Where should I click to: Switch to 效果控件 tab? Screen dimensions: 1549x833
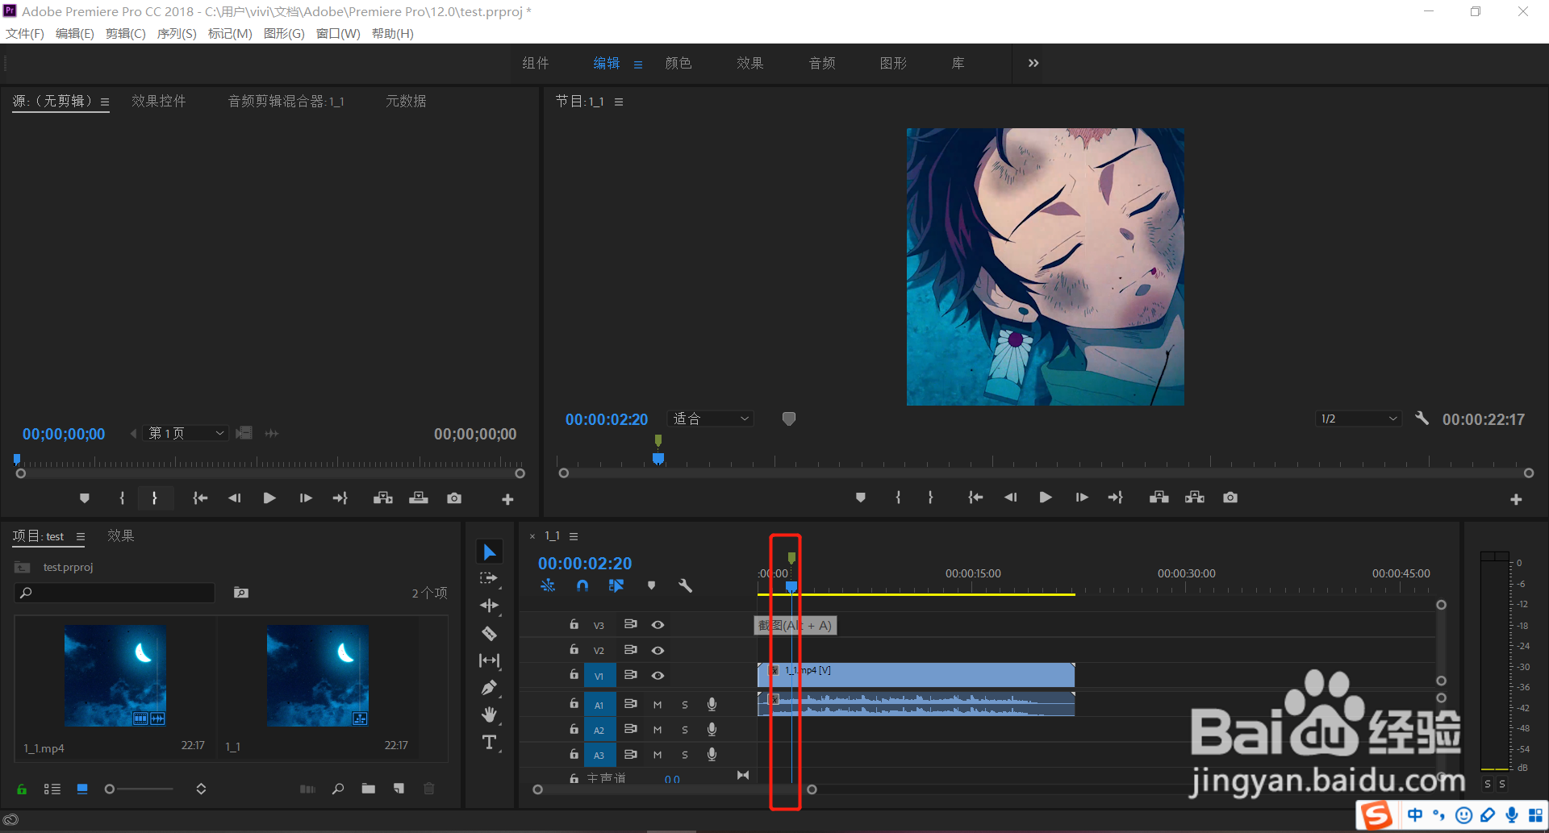tap(159, 101)
